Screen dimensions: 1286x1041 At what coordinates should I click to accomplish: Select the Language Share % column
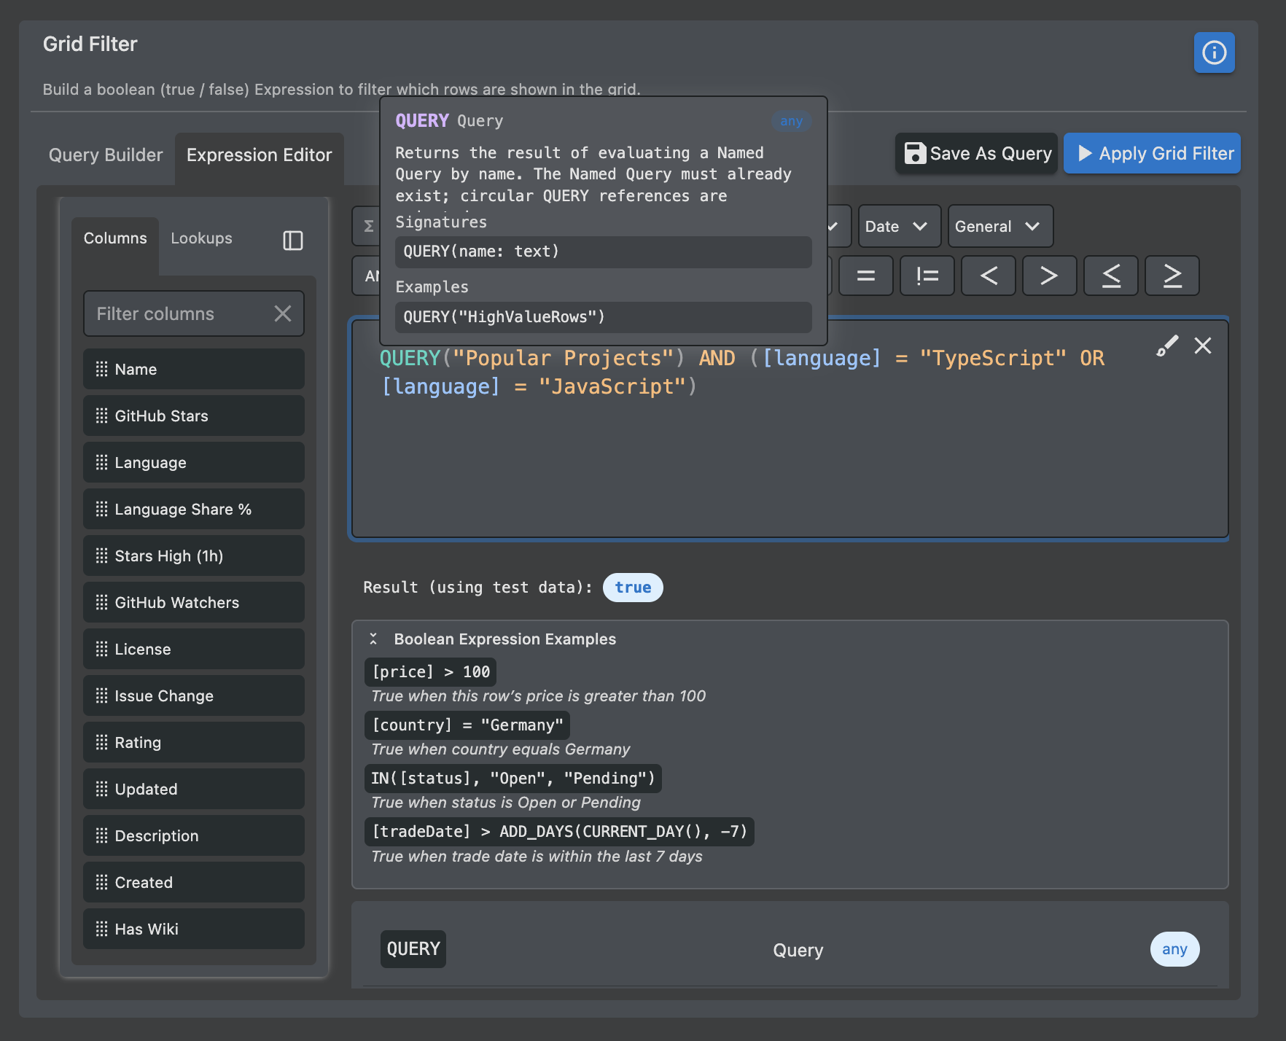point(194,509)
